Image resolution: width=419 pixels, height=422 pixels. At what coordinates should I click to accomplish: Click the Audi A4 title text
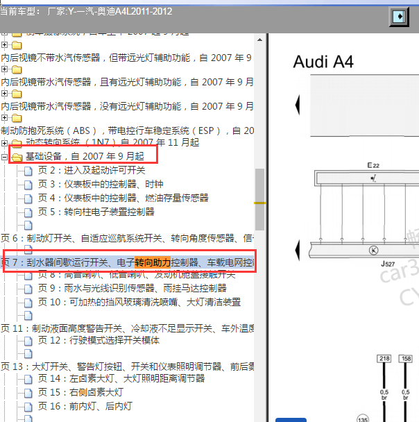(x=323, y=62)
